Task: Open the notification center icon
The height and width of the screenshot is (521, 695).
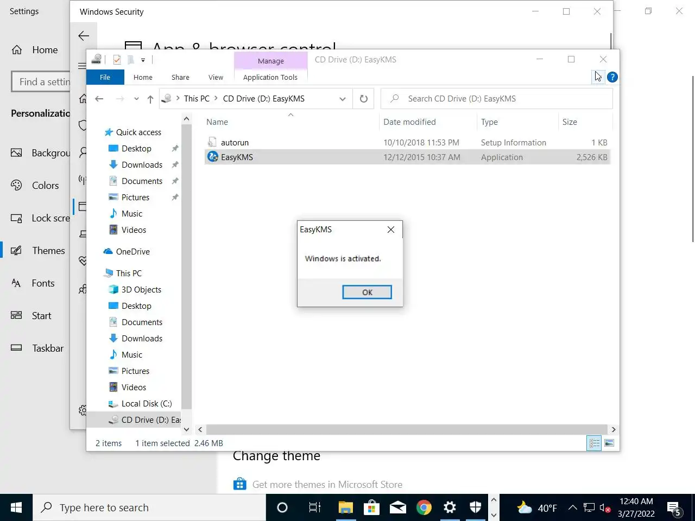Action: pos(674,509)
